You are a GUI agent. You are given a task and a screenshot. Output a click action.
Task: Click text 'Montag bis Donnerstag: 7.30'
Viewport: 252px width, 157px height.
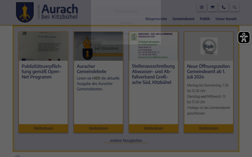[x=207, y=85]
